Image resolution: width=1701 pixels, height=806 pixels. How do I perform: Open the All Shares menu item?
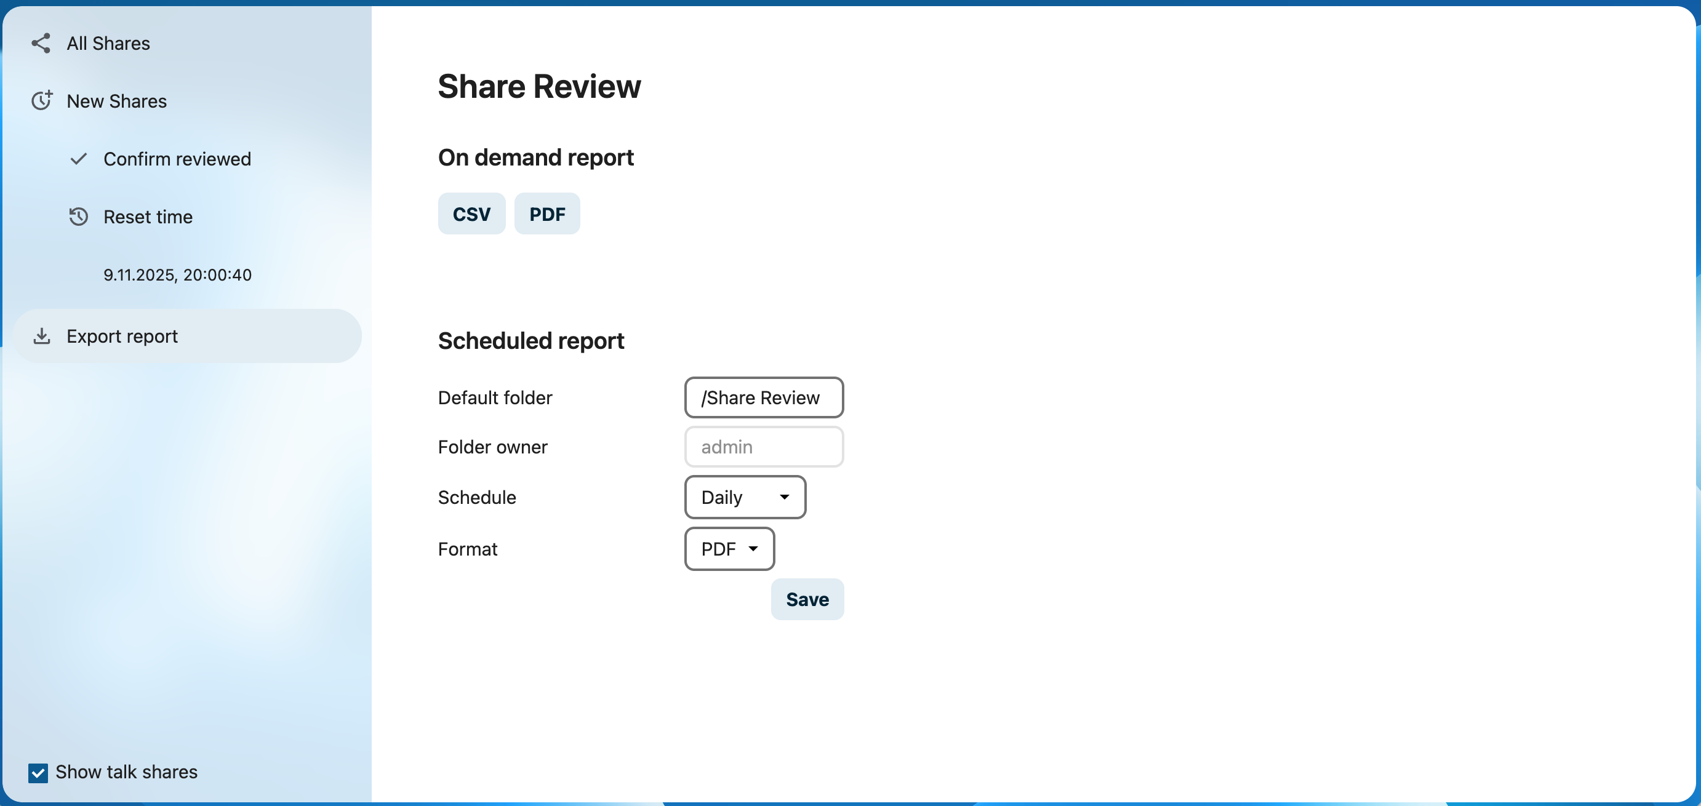click(x=108, y=44)
